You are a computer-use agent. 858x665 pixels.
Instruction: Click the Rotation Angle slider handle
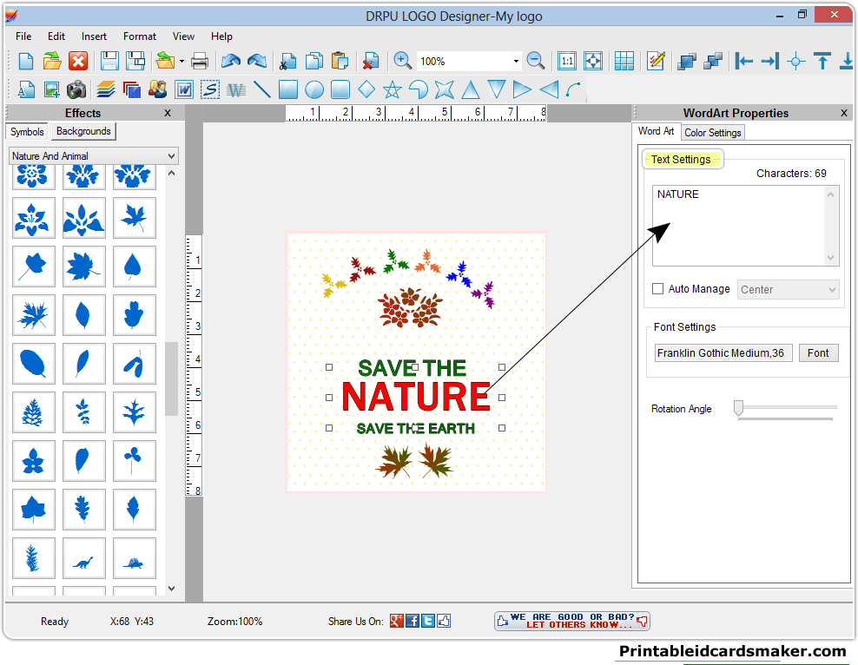738,408
